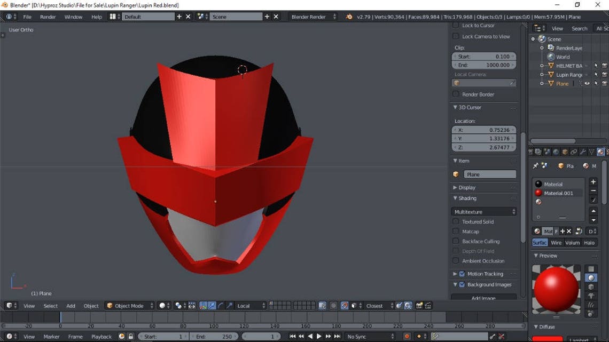Toggle Plane visibility eye in outliner

[587, 83]
